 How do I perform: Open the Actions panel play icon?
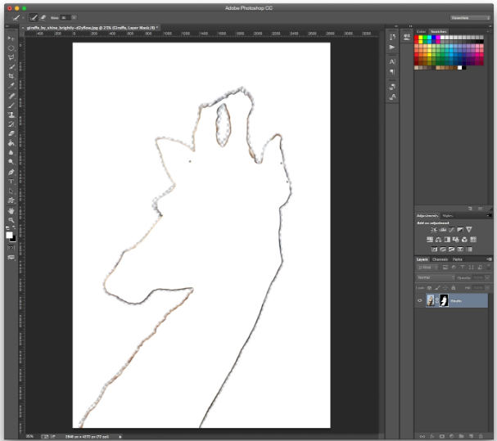392,47
